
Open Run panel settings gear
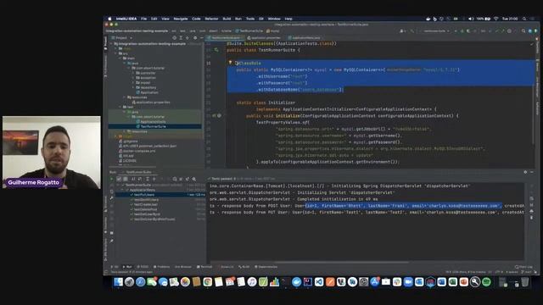(525, 172)
